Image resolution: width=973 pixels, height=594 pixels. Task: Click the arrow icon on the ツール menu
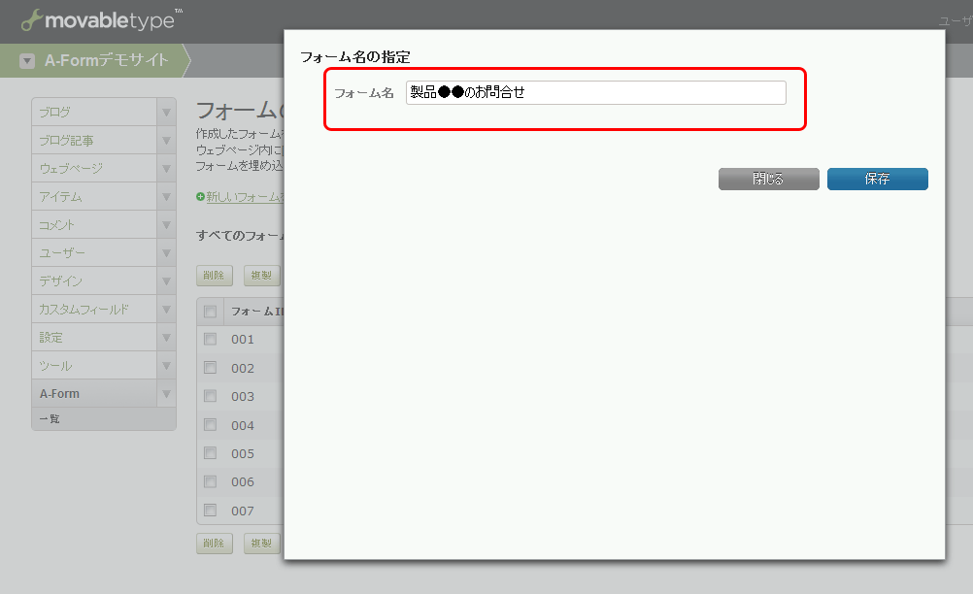(x=164, y=365)
